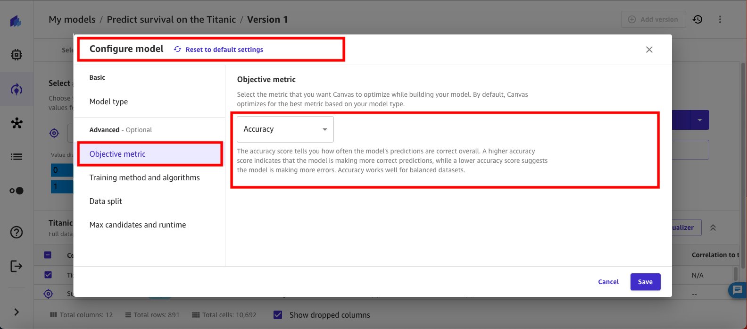Image resolution: width=747 pixels, height=329 pixels.
Task: Click the log out icon in sidebar
Action: point(17,266)
